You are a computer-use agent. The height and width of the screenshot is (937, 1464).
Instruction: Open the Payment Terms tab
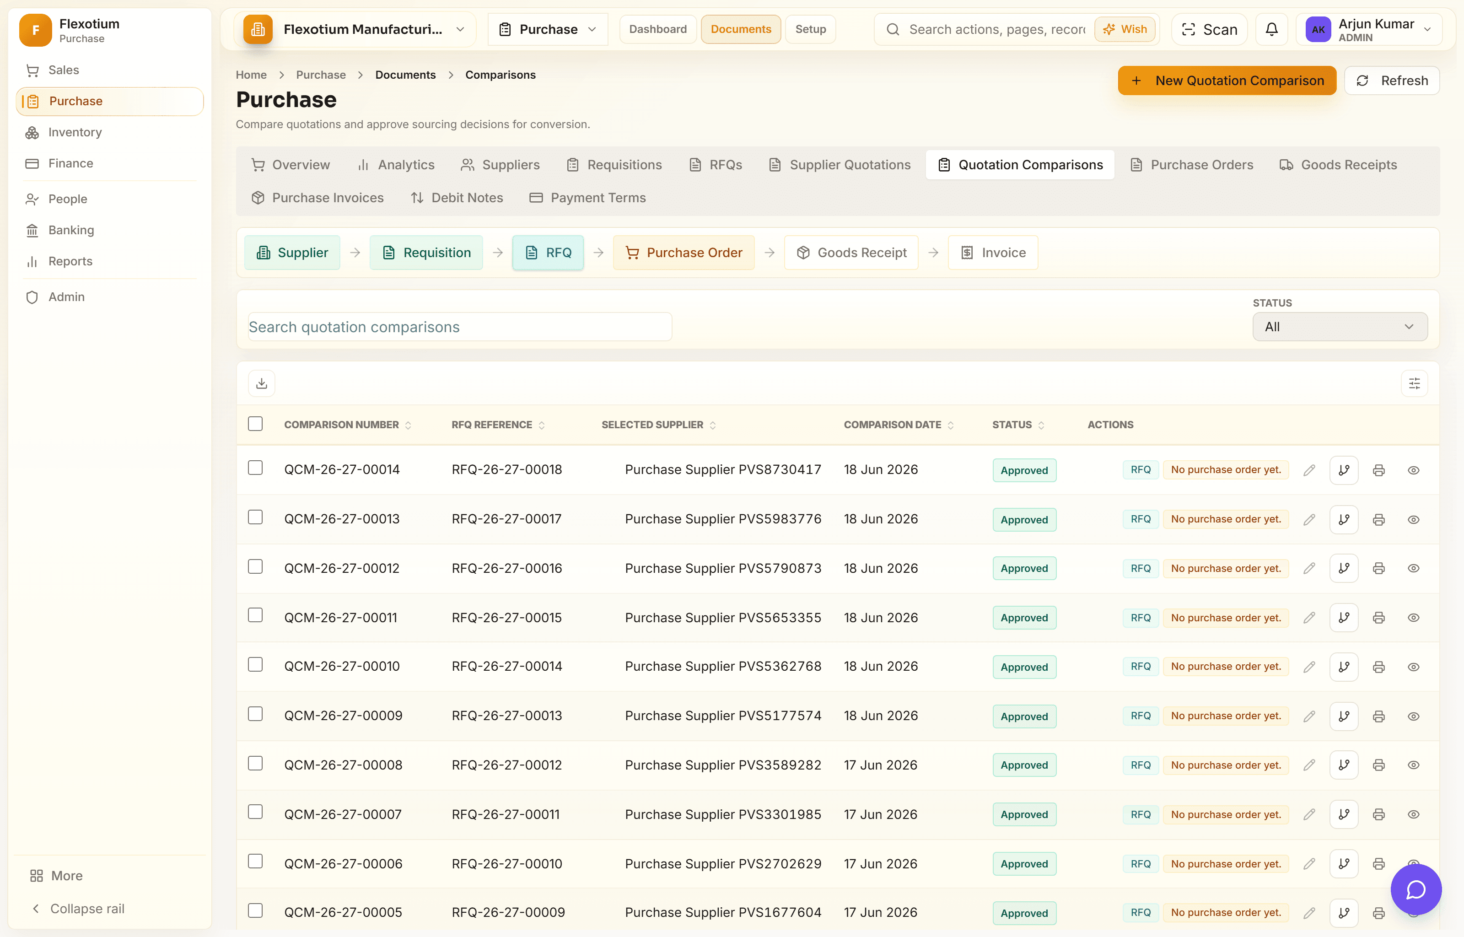(x=587, y=198)
